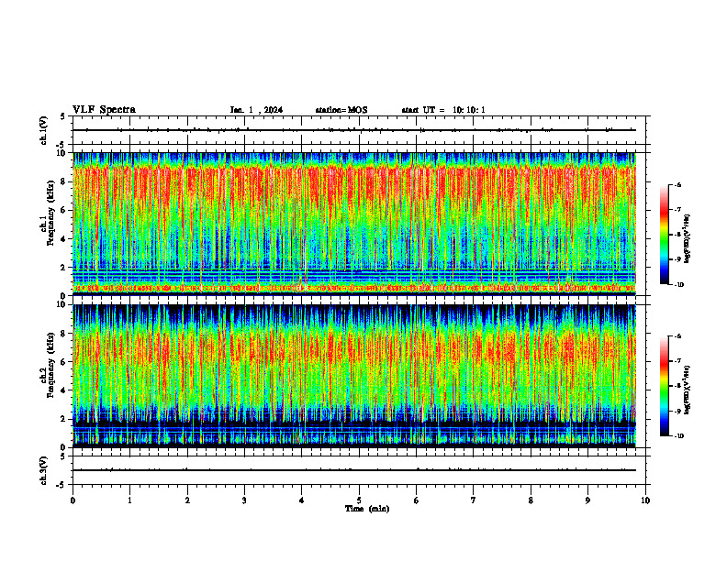Click the "station=MOS" header label

pyautogui.click(x=341, y=110)
